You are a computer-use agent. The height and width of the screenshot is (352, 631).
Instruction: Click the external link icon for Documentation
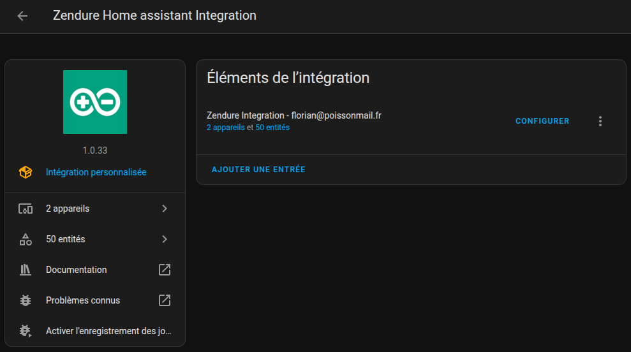point(165,270)
